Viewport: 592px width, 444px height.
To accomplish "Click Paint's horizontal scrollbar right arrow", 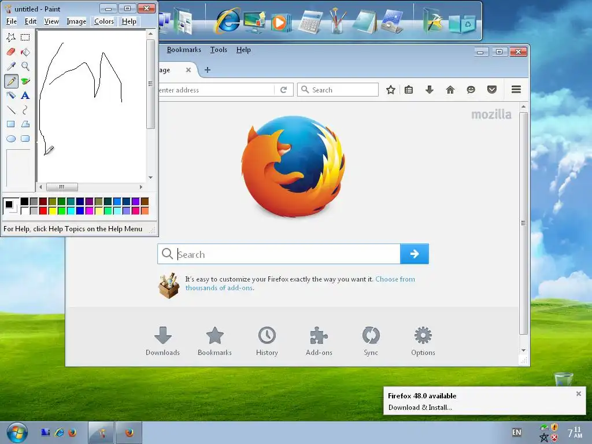I will point(141,187).
